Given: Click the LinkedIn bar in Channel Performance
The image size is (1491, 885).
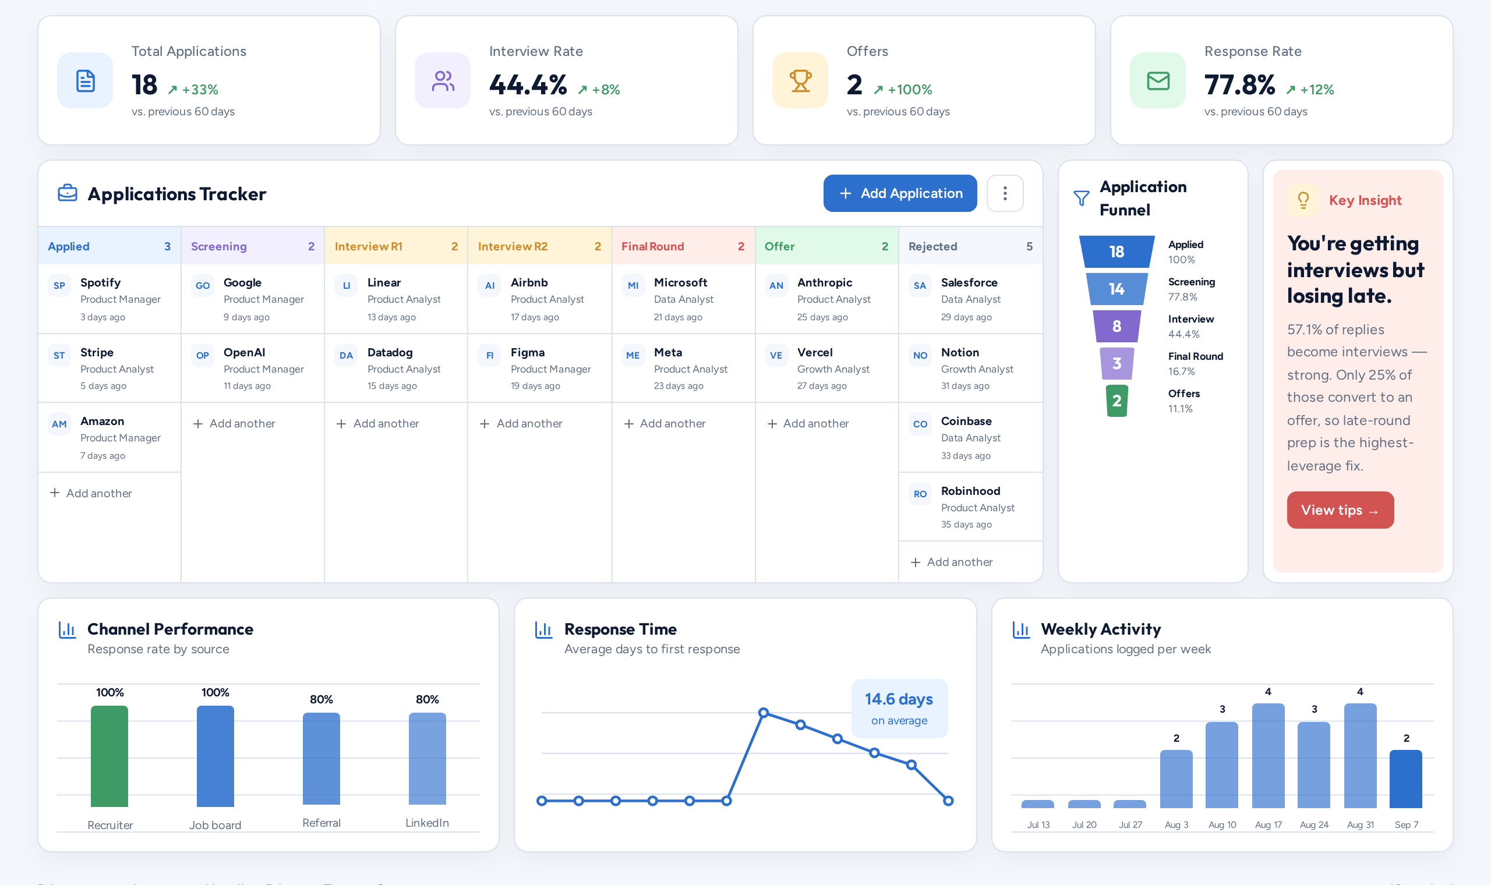Looking at the screenshot, I should 427,759.
